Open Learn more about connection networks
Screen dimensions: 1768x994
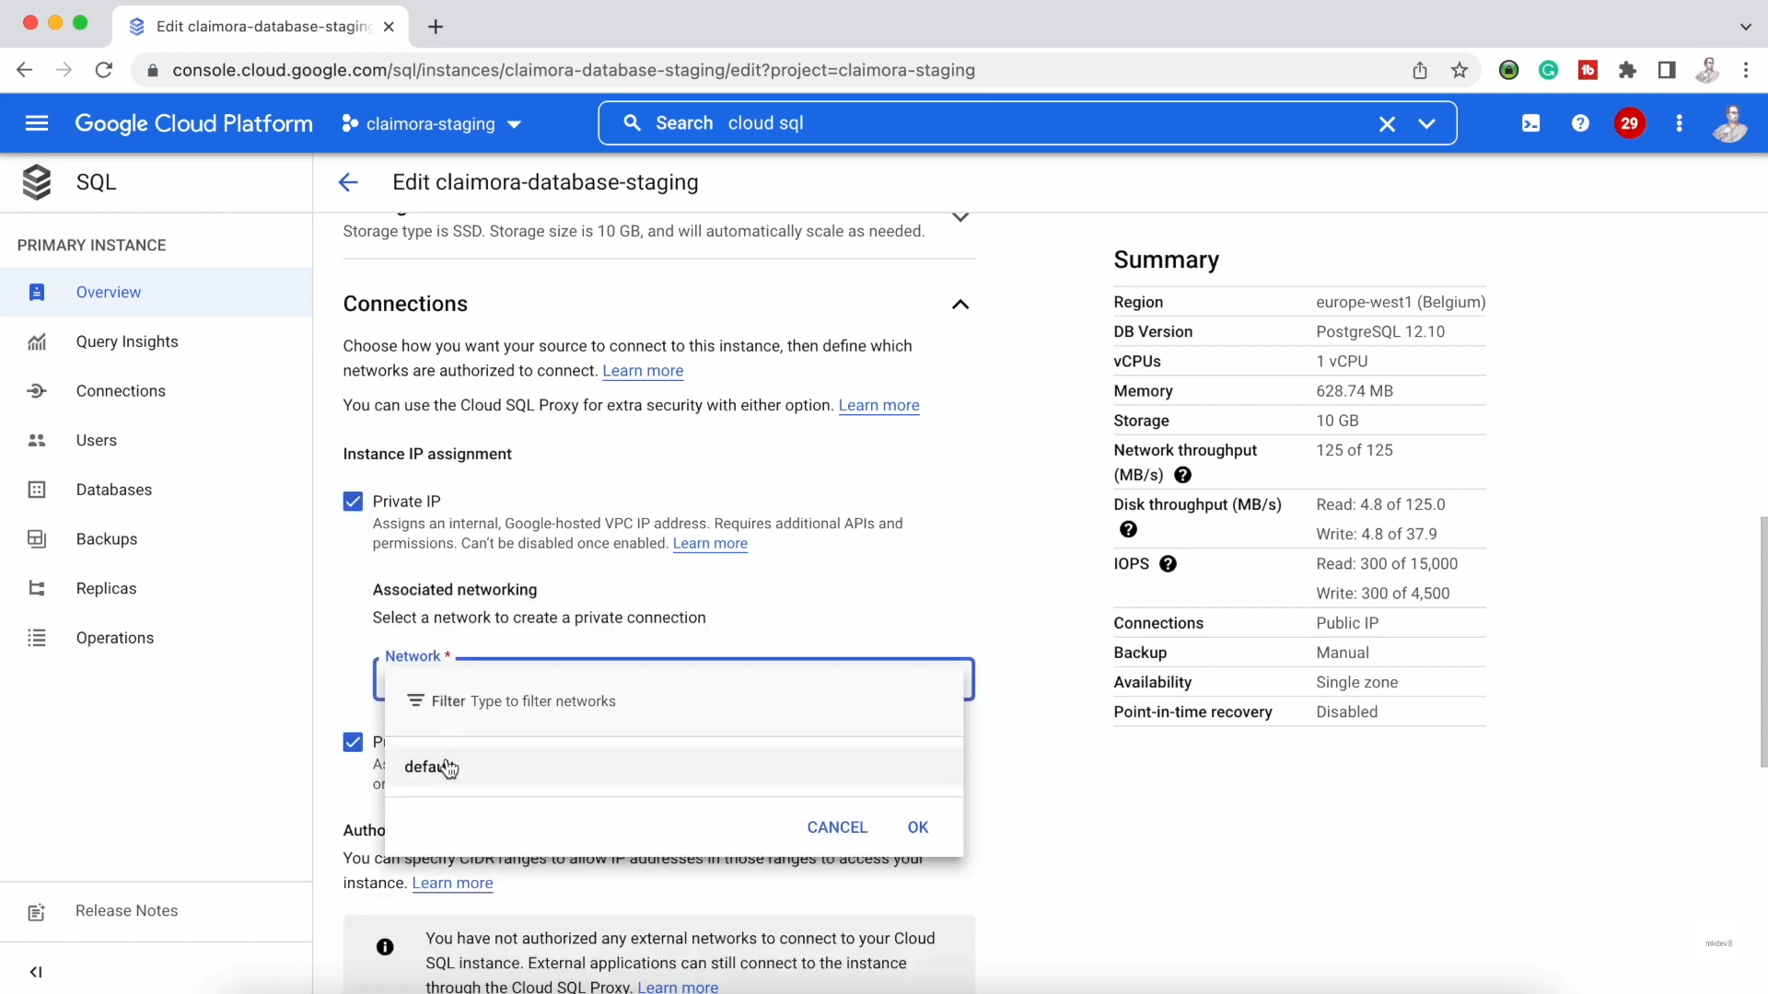point(643,371)
